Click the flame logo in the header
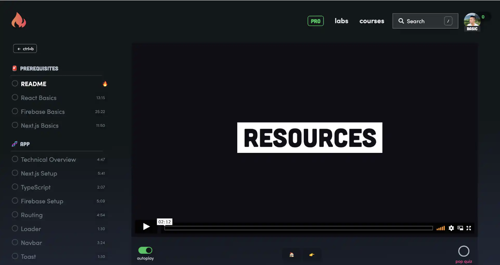Viewport: 500px width, 265px height. (x=19, y=20)
